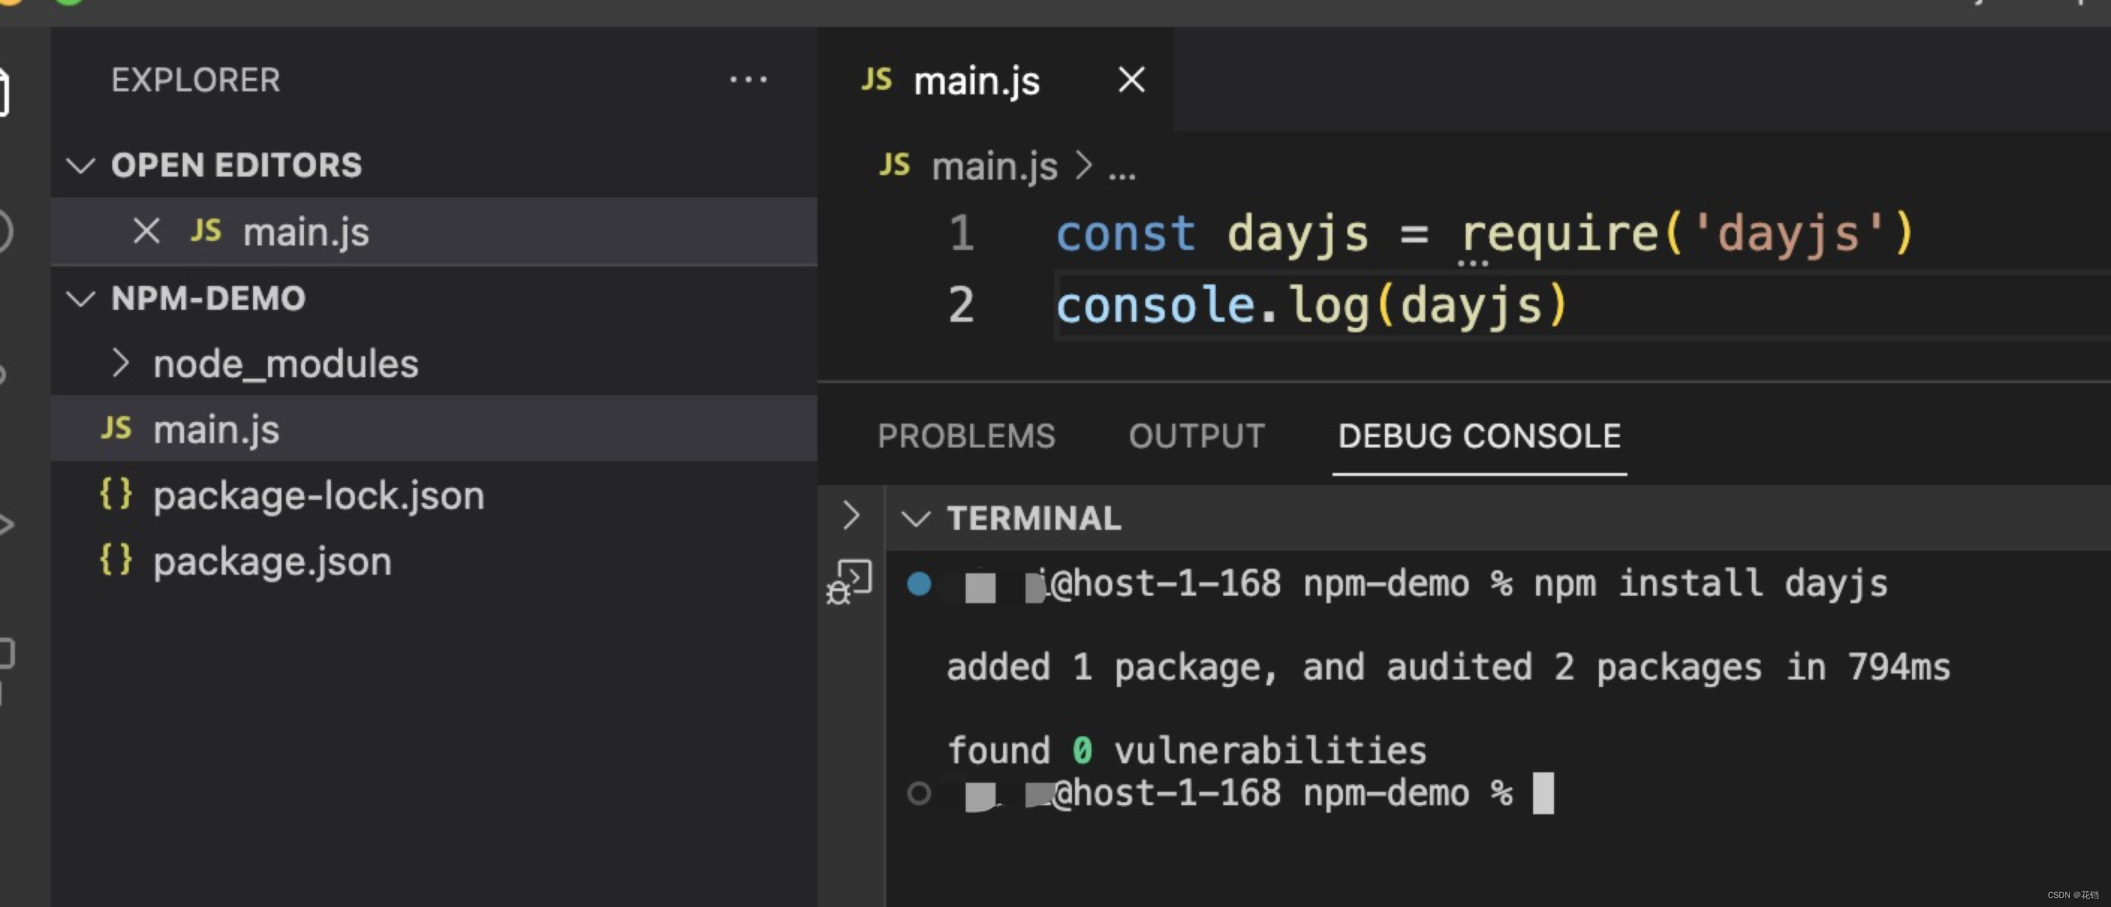The height and width of the screenshot is (907, 2111).
Task: Click main.js breadcrumb item
Action: click(x=994, y=166)
